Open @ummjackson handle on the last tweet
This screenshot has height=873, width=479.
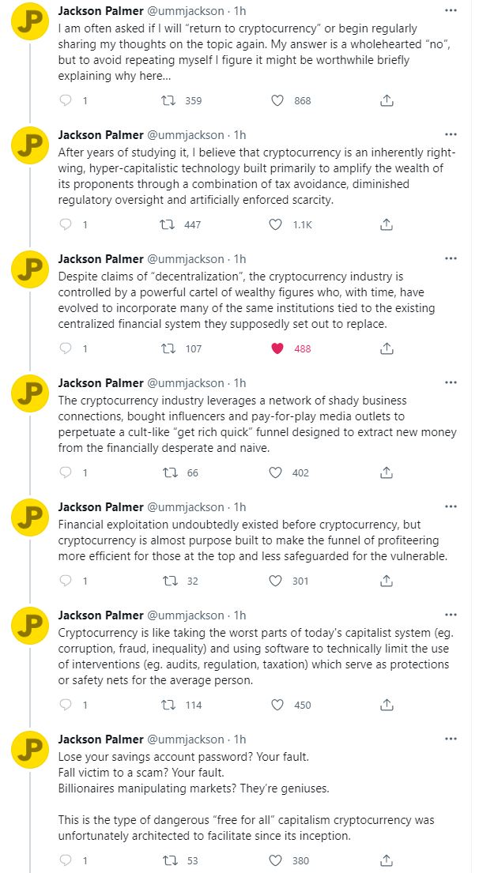186,739
